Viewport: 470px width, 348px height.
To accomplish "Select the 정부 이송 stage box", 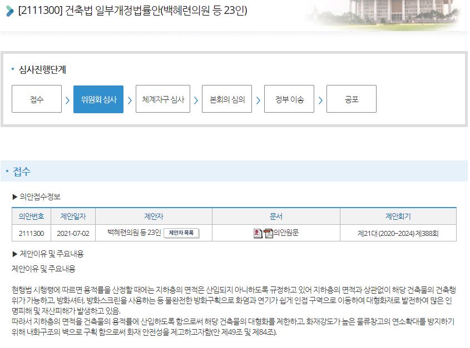I will point(289,99).
